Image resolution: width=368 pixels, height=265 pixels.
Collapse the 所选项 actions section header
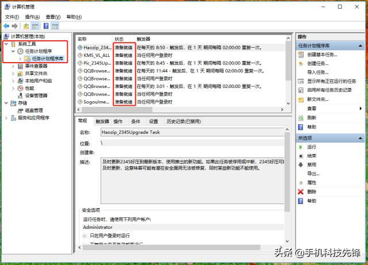point(361,139)
